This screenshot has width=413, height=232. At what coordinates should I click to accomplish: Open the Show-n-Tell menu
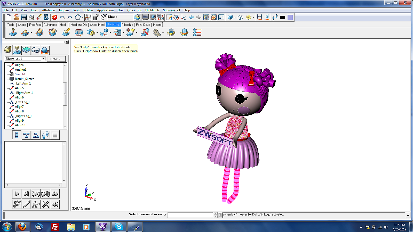[x=171, y=10]
